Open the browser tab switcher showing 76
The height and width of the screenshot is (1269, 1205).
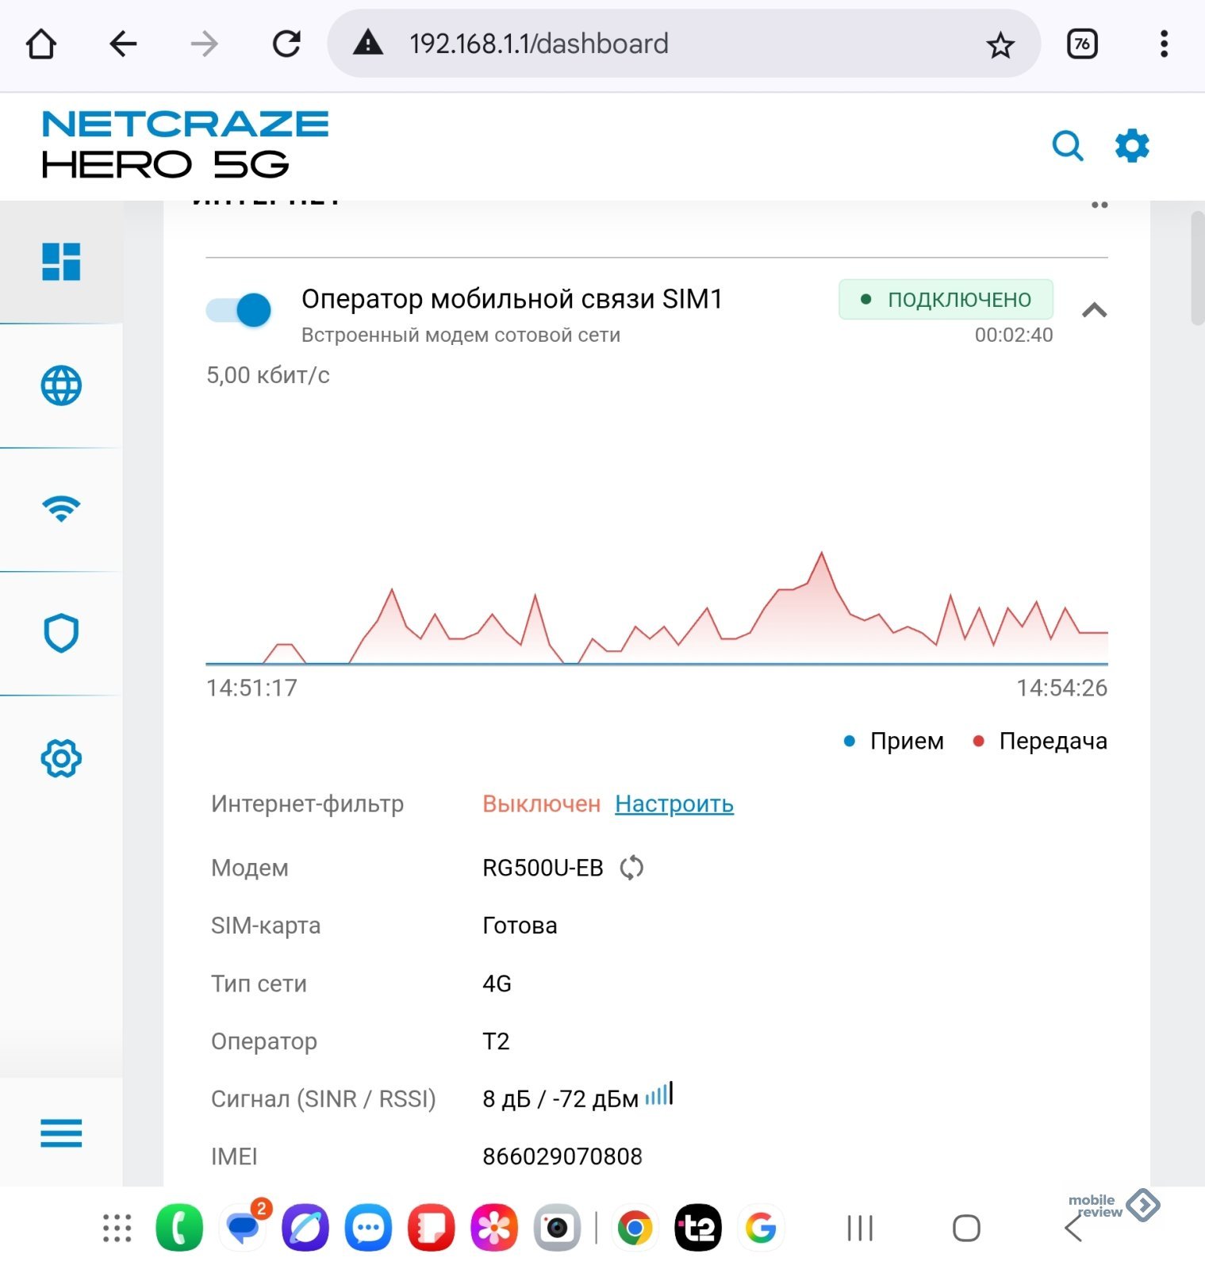click(1082, 44)
